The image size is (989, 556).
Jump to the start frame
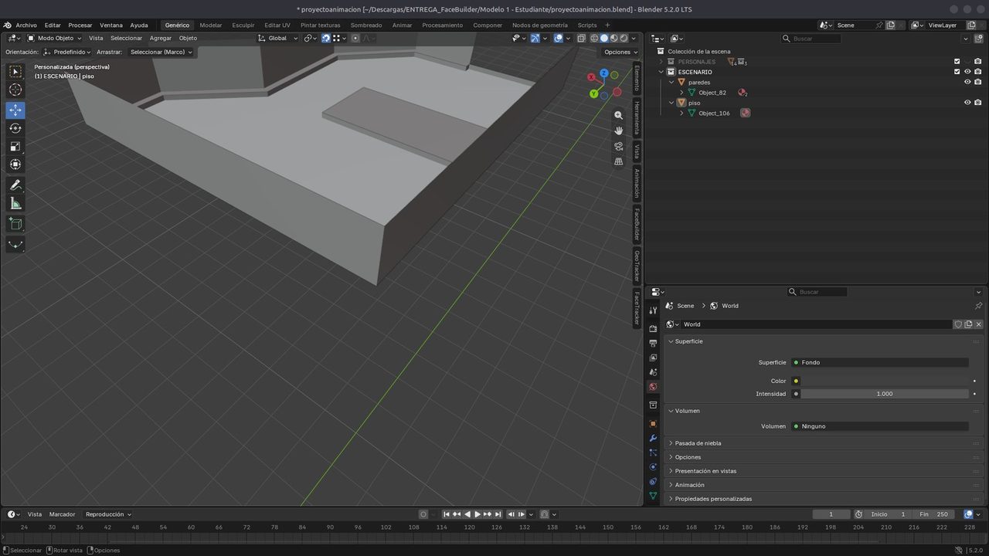tap(447, 514)
